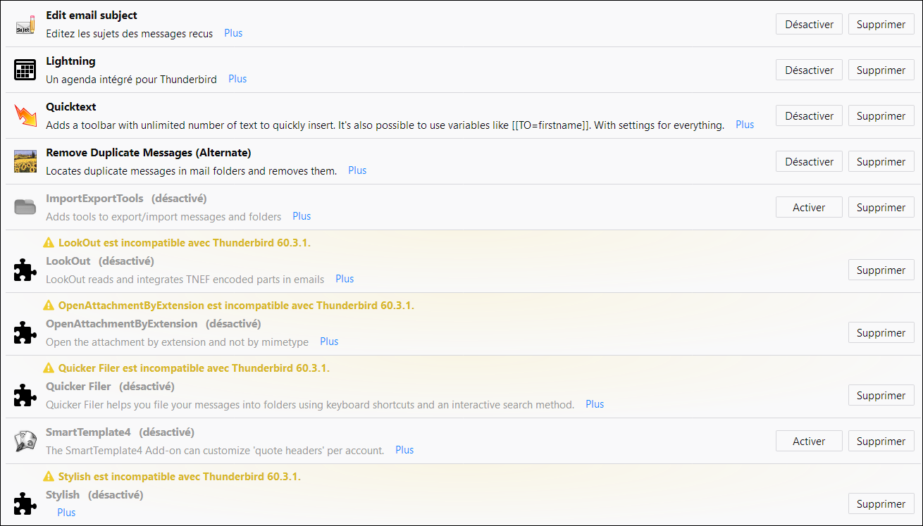
Task: Open Plus link for ImportExportTools
Action: click(302, 216)
